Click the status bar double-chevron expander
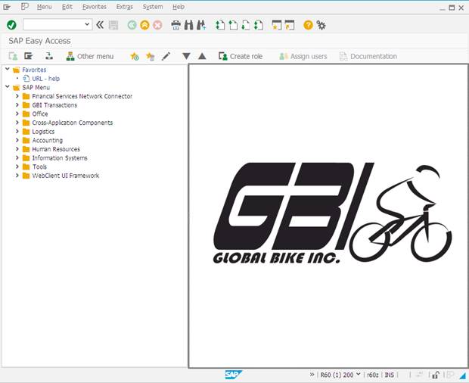Screen dimensions: 469x383 [312, 375]
